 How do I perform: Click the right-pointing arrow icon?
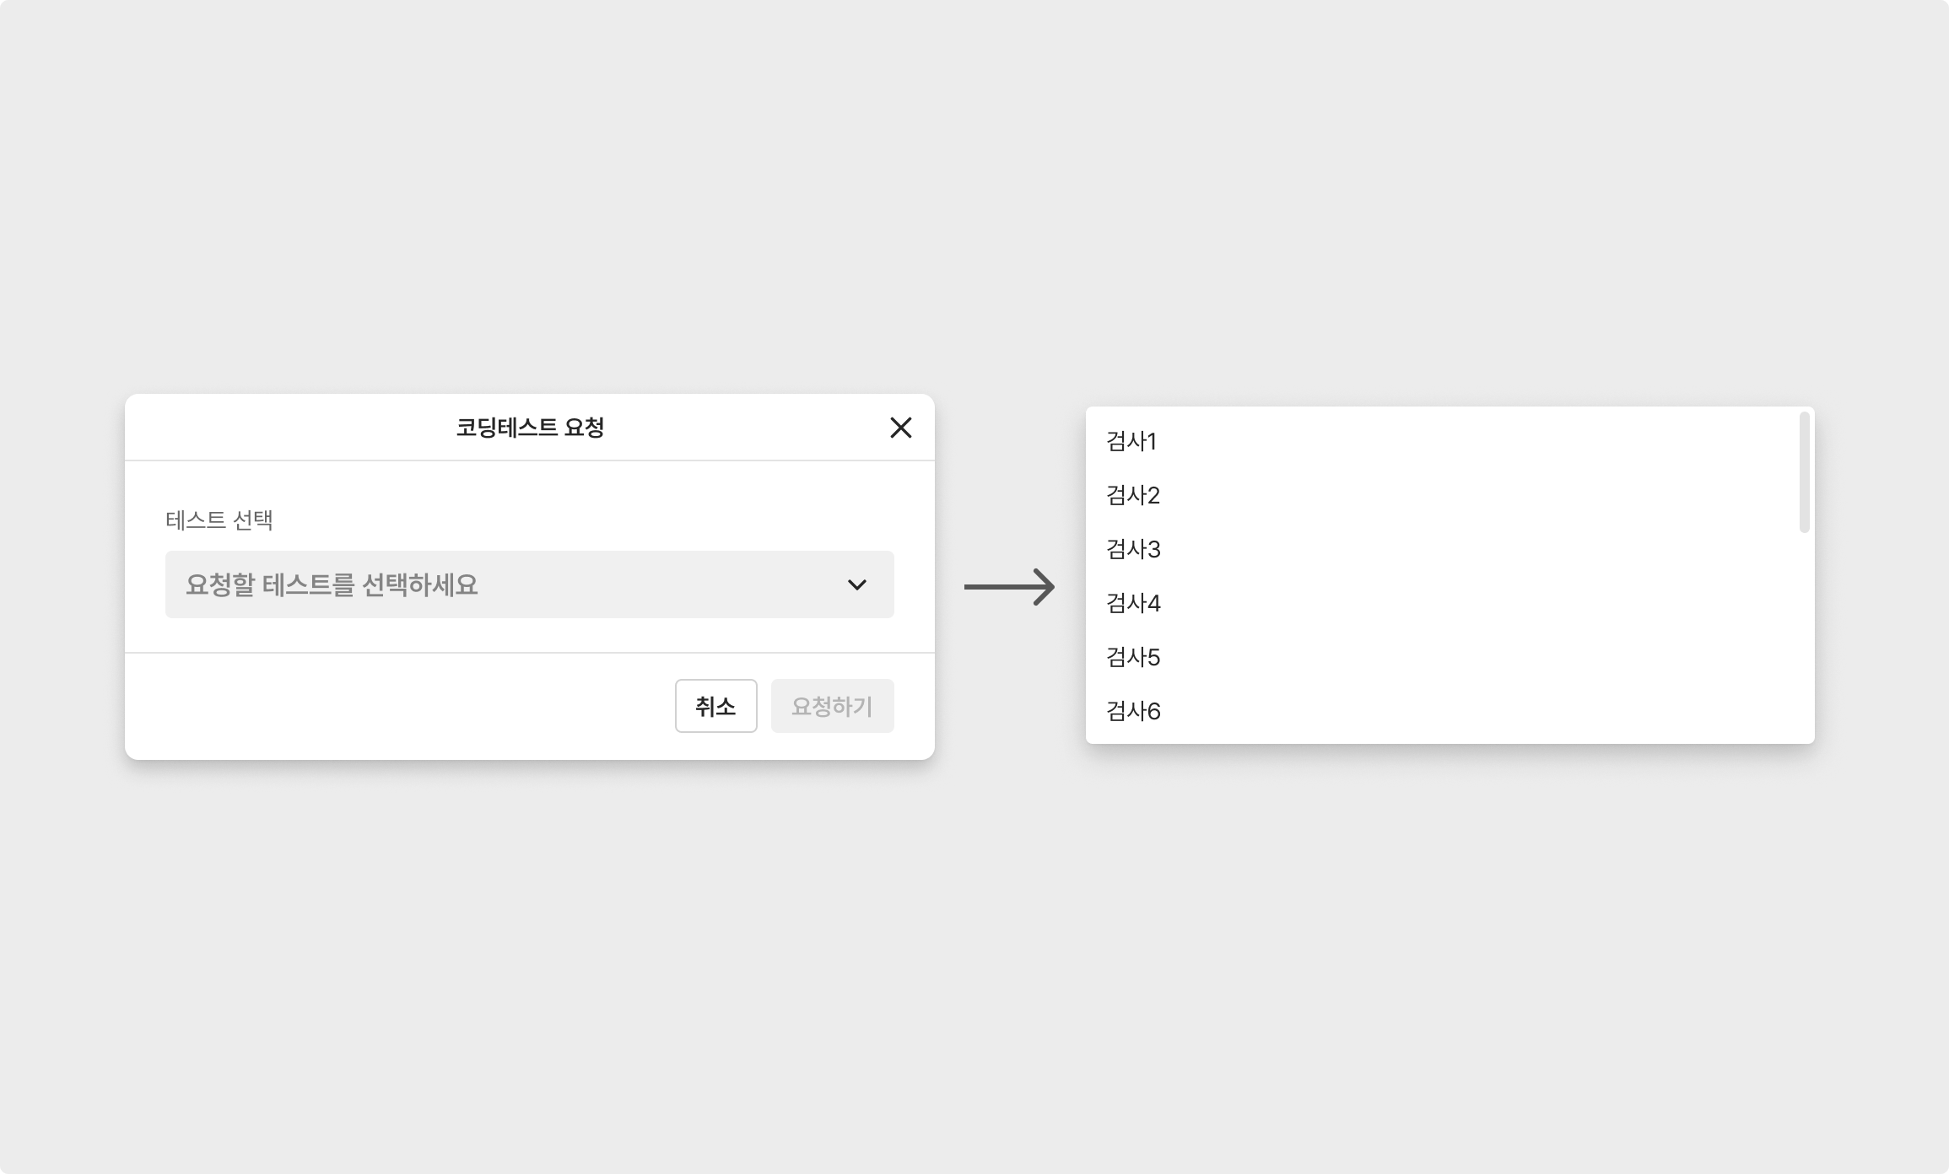[x=1010, y=587]
